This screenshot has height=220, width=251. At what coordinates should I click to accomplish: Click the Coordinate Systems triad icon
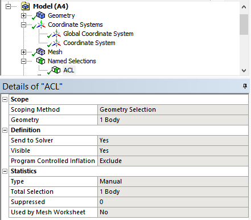(x=41, y=25)
